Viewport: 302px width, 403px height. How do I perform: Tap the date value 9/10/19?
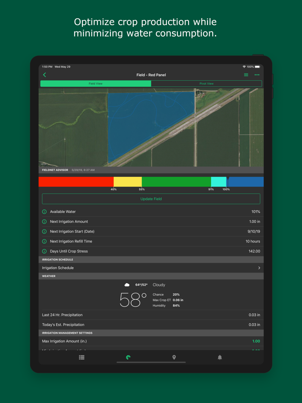pos(254,232)
